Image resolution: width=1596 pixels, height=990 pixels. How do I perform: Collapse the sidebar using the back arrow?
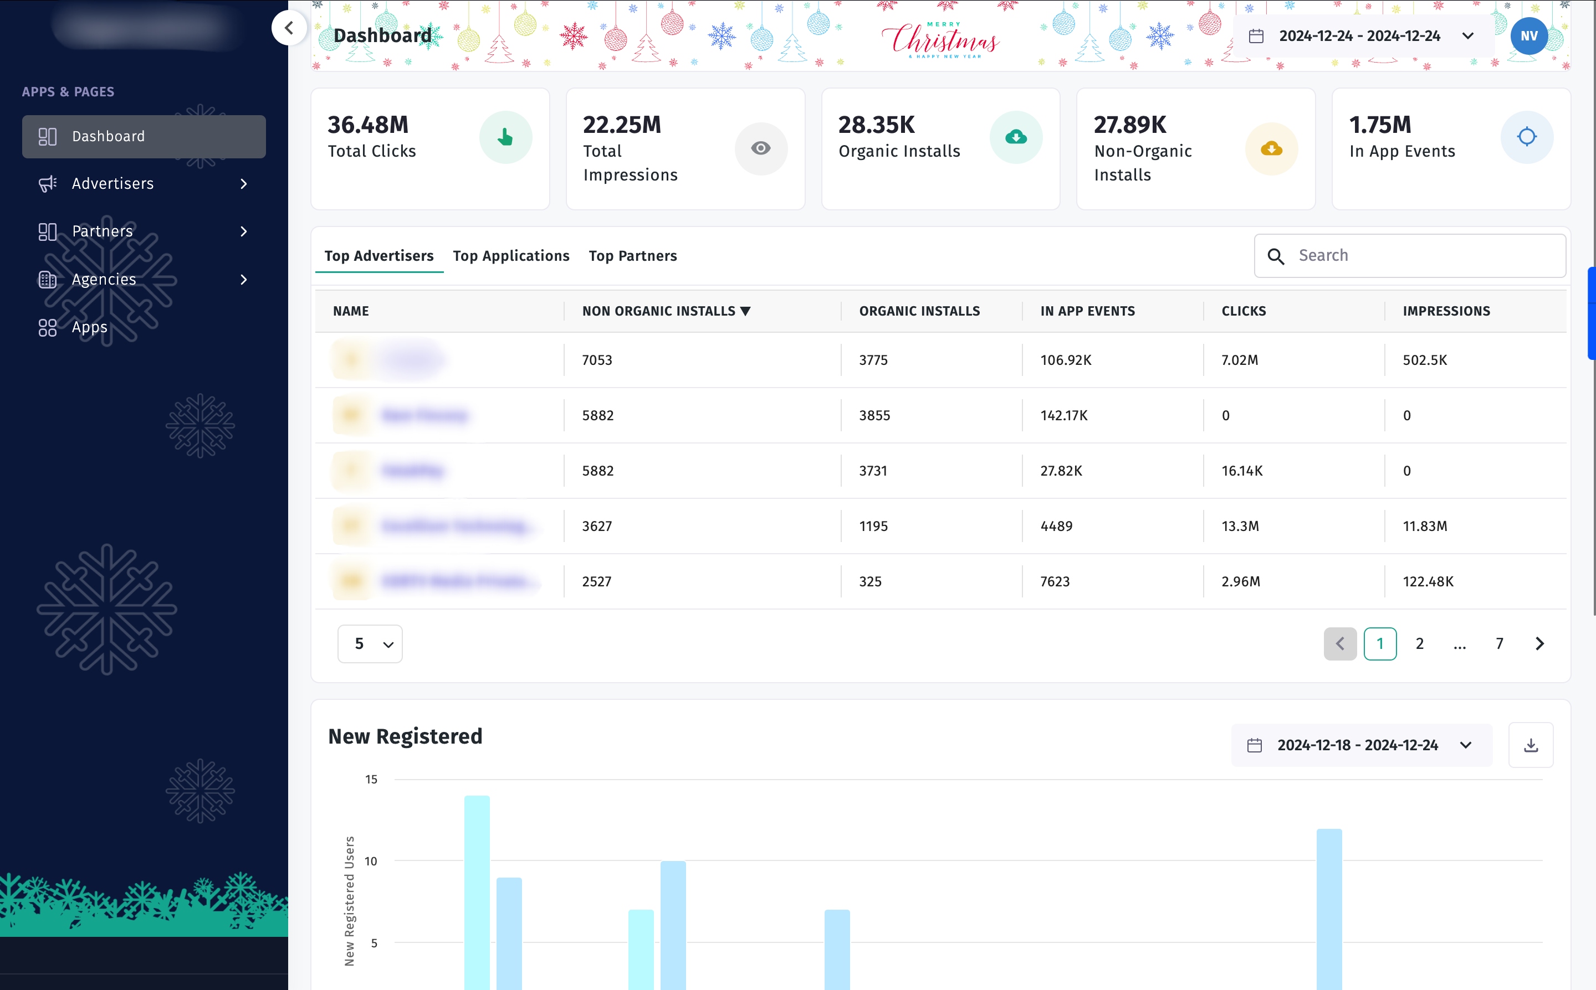[289, 28]
